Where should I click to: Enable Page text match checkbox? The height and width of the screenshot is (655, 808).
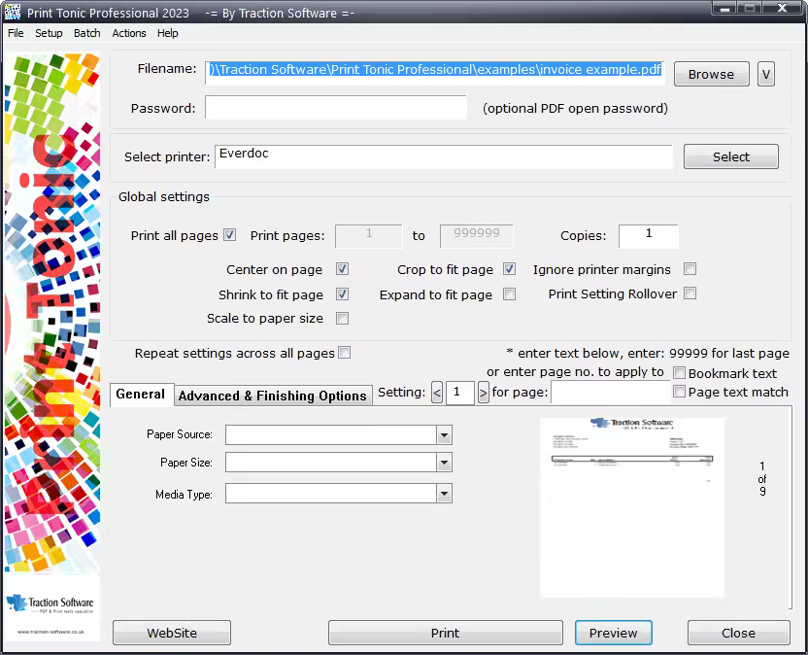pos(680,392)
